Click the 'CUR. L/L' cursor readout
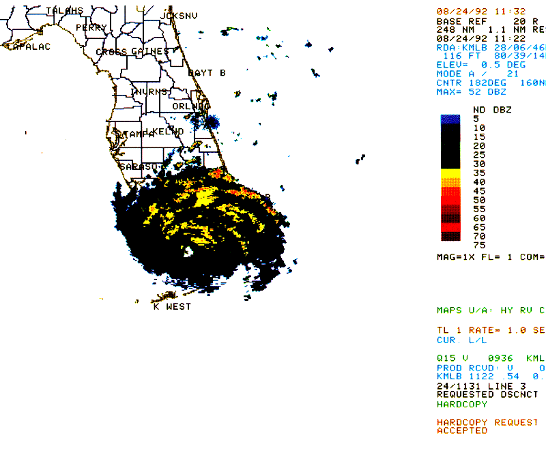Image resolution: width=546 pixels, height=468 pixels. (461, 340)
